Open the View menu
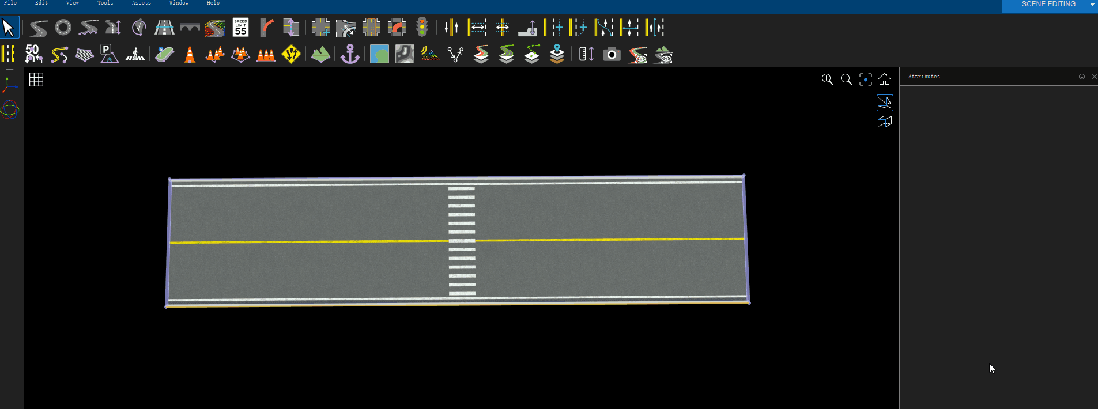The width and height of the screenshot is (1098, 409). click(73, 3)
